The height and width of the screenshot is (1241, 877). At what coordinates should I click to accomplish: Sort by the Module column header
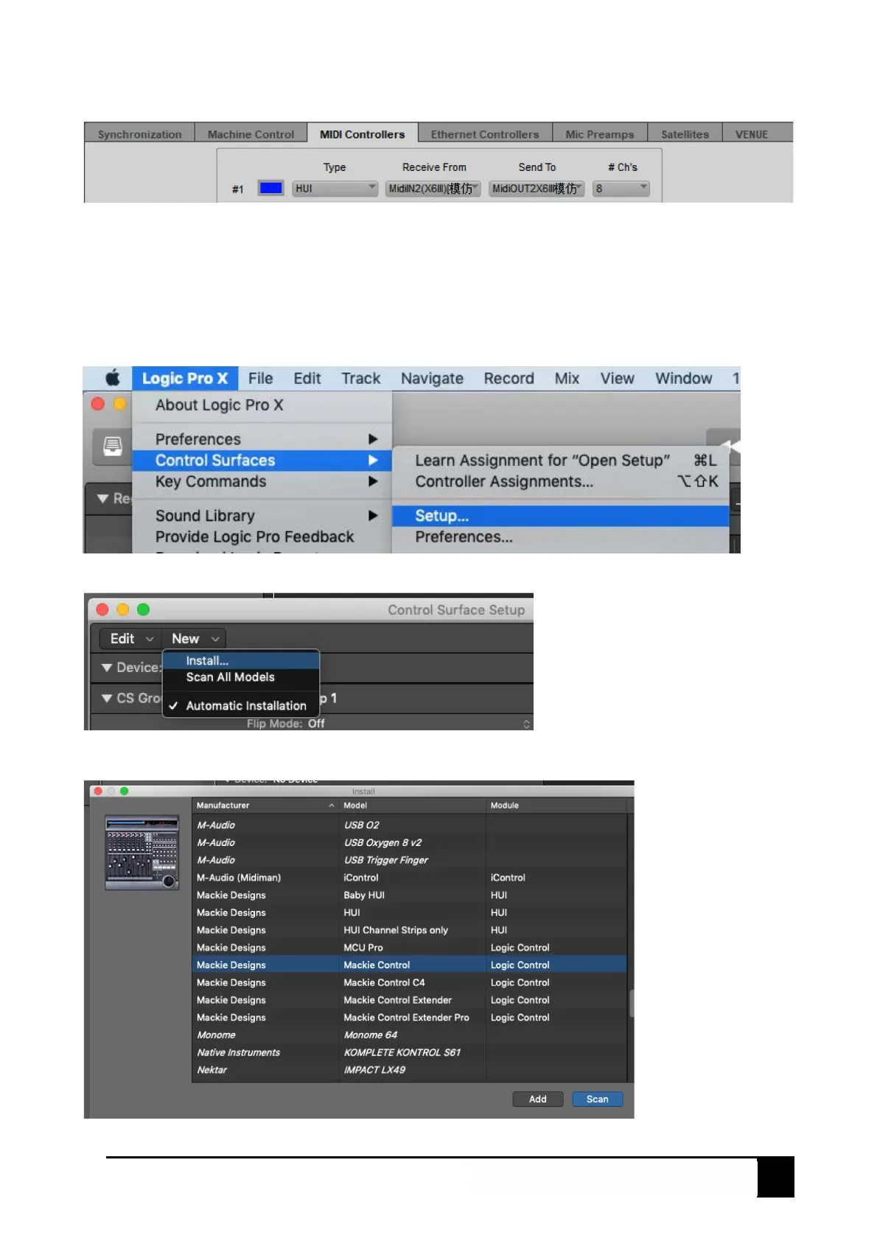pos(556,805)
